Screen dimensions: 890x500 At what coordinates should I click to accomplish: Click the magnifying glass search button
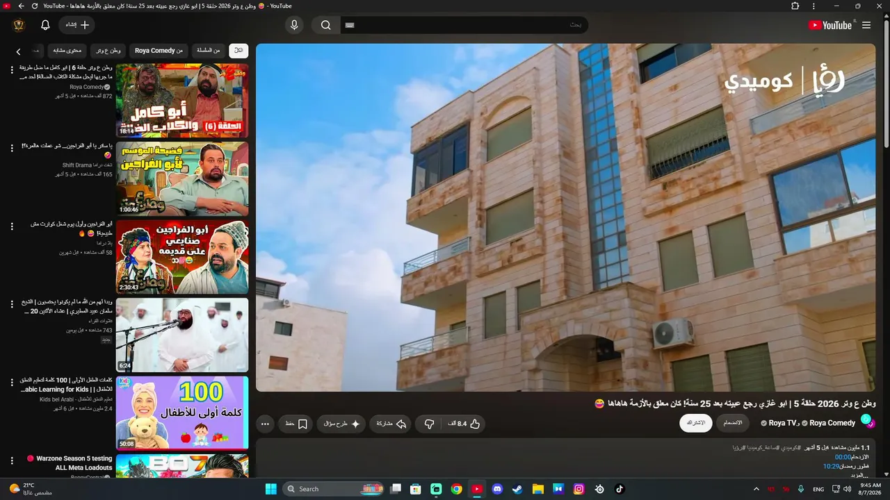click(x=325, y=25)
